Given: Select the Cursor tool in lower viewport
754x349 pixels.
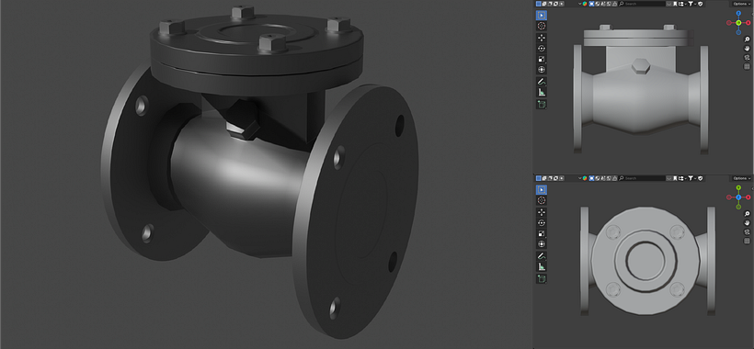Looking at the screenshot, I should [542, 200].
